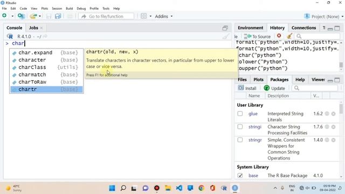Screen dimensions: 345x194
Task: Open the glue package link
Action: pos(253,114)
